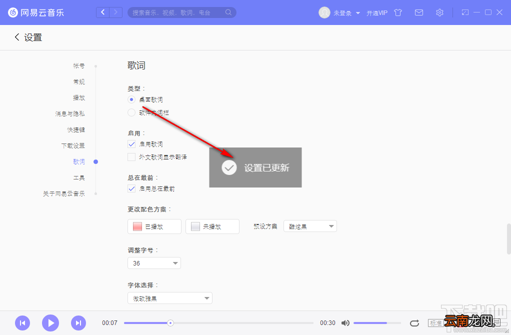Click the 00:30 total time label
This screenshot has width=511, height=335.
[x=327, y=323]
